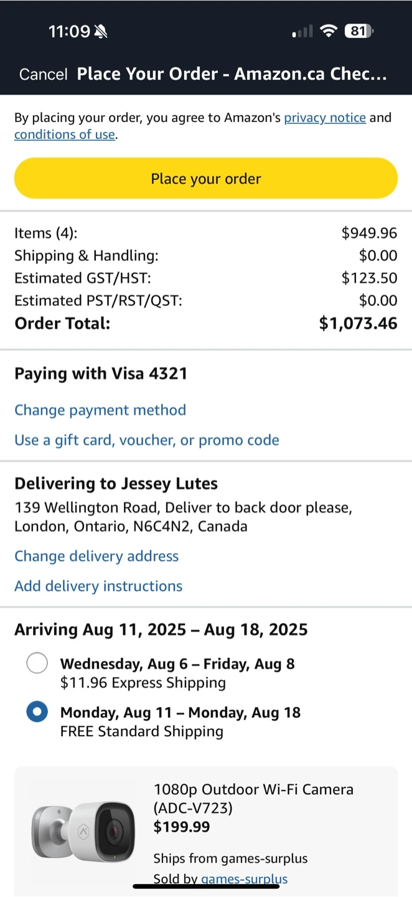Open Amazon's privacy notice link
This screenshot has width=412, height=897.
pyautogui.click(x=325, y=118)
